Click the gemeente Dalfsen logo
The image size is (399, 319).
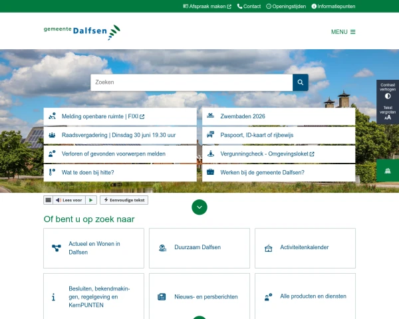coord(82,32)
